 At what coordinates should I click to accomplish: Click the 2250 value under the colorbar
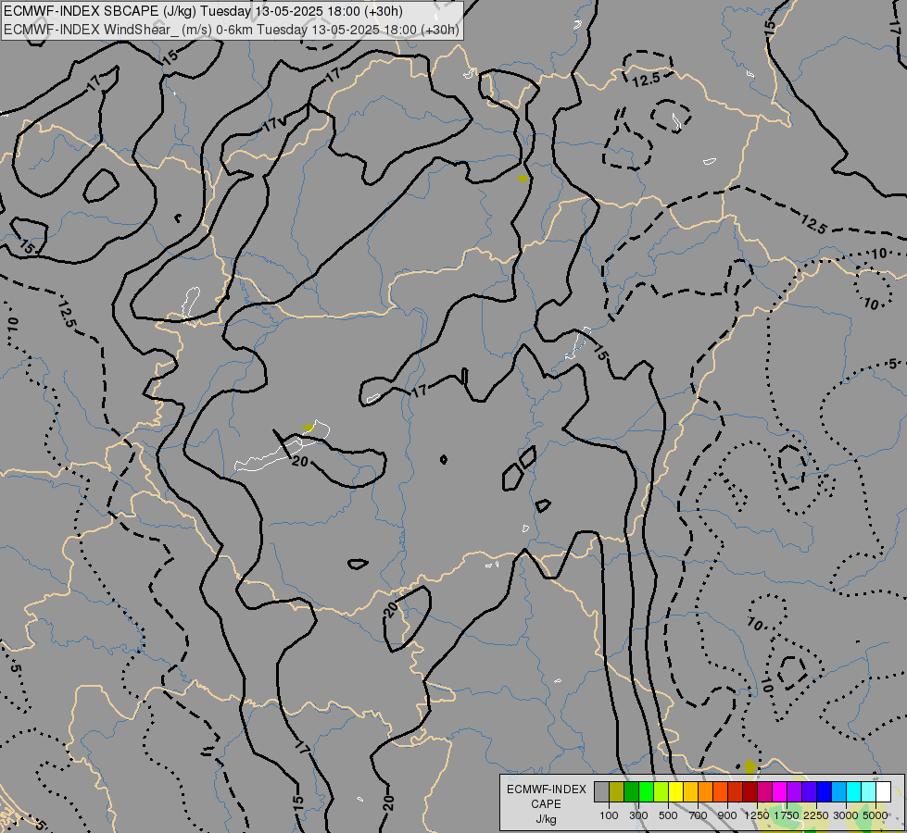click(x=816, y=815)
